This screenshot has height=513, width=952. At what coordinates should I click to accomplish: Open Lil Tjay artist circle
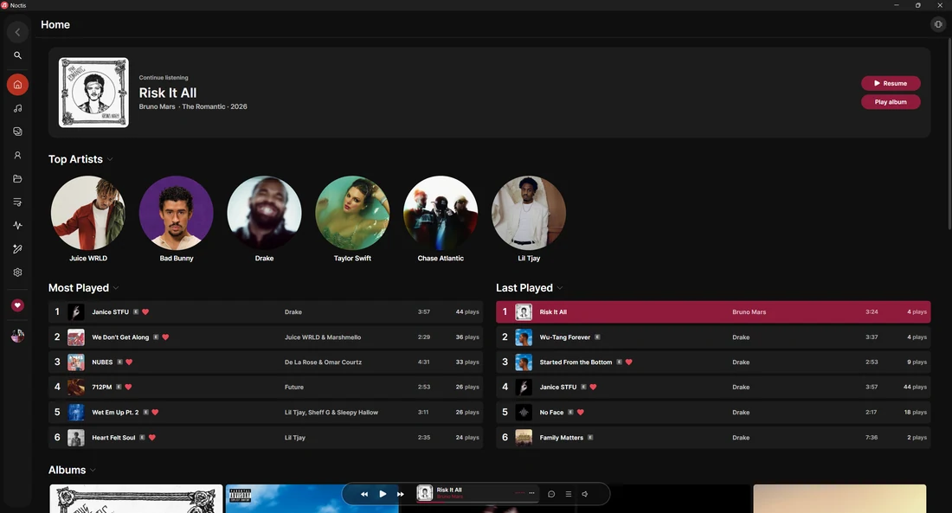click(x=528, y=213)
